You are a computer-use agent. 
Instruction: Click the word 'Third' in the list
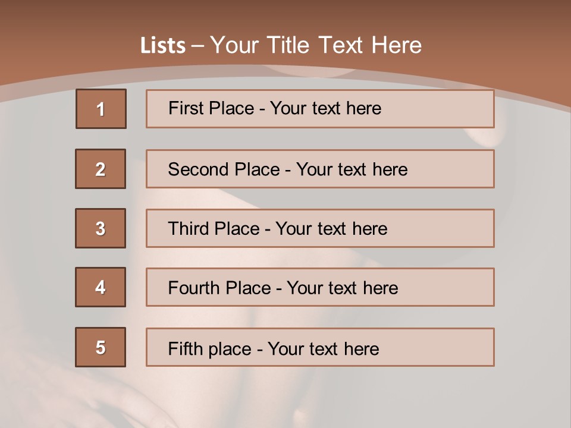tap(188, 229)
